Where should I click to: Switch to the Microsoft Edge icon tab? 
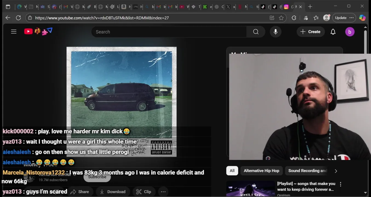coord(19,7)
